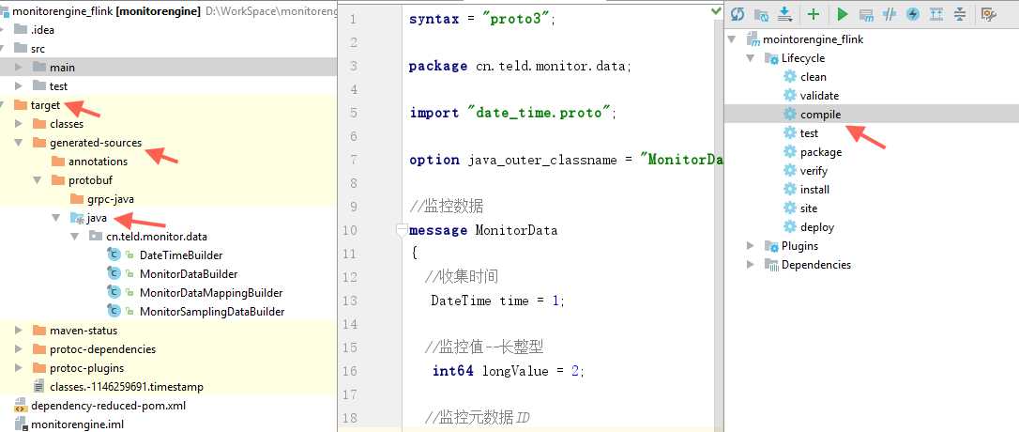
Task: Expand the main folder arrow
Action: point(18,67)
